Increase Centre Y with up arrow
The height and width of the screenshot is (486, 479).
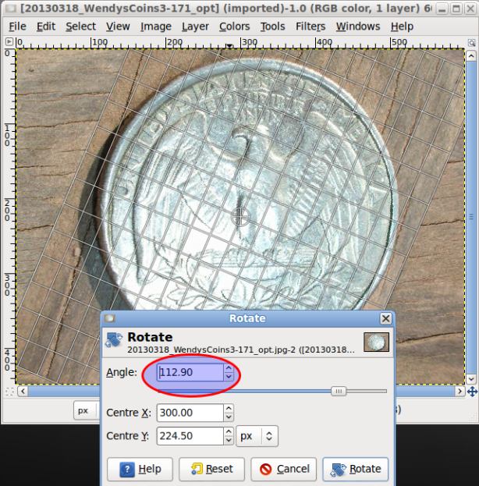pos(229,431)
